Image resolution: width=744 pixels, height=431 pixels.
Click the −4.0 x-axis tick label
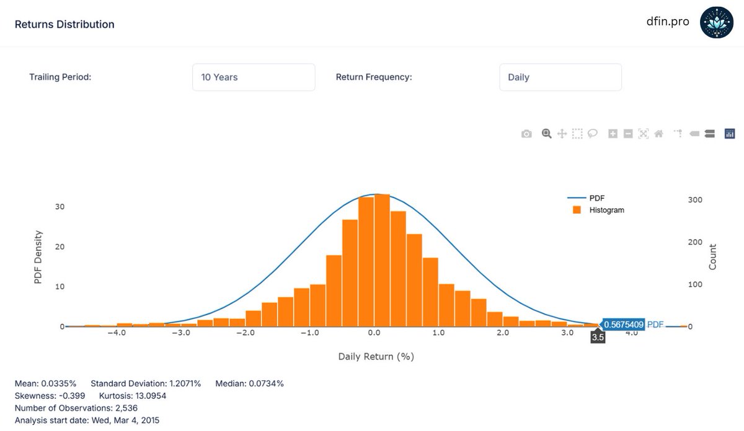(116, 333)
